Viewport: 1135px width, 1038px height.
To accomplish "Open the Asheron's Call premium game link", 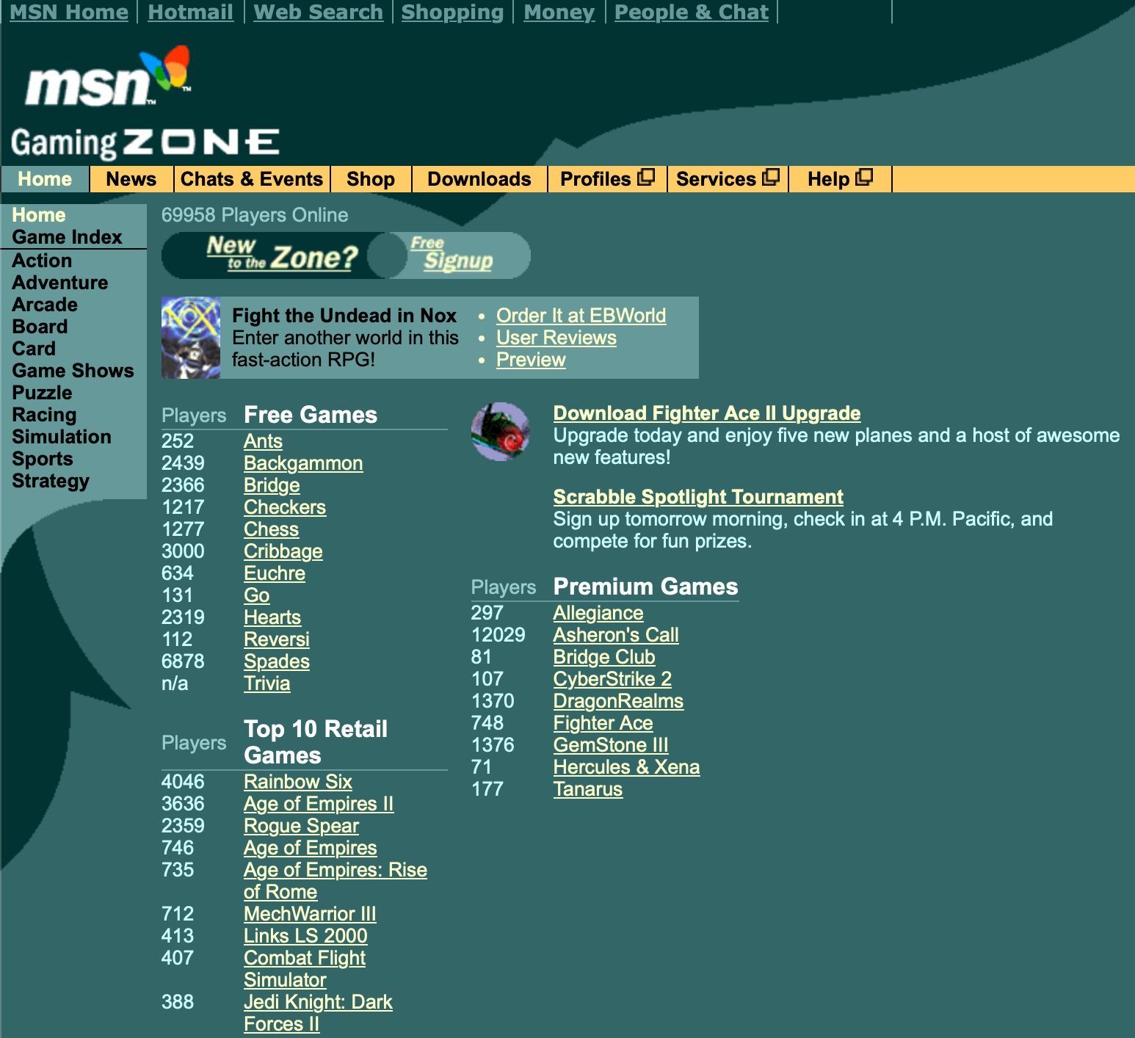I will pos(615,635).
